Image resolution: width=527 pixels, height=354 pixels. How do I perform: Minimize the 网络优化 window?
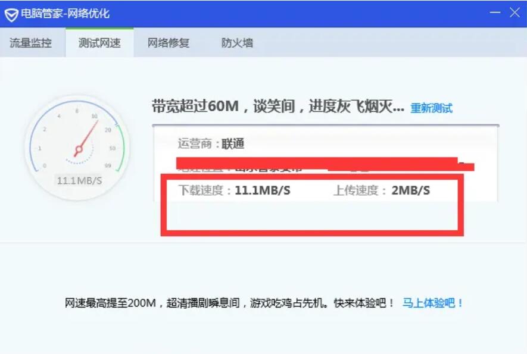point(495,12)
